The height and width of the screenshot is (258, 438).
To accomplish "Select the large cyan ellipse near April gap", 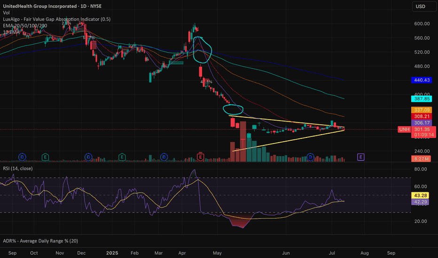I will pyautogui.click(x=202, y=50).
